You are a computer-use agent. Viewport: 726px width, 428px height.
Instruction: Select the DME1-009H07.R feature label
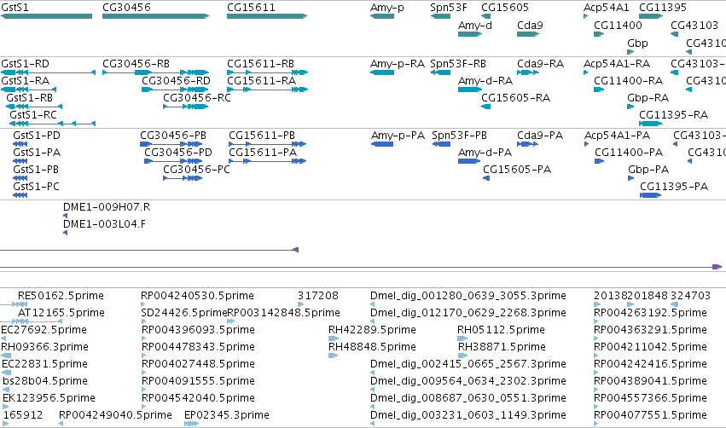[107, 207]
